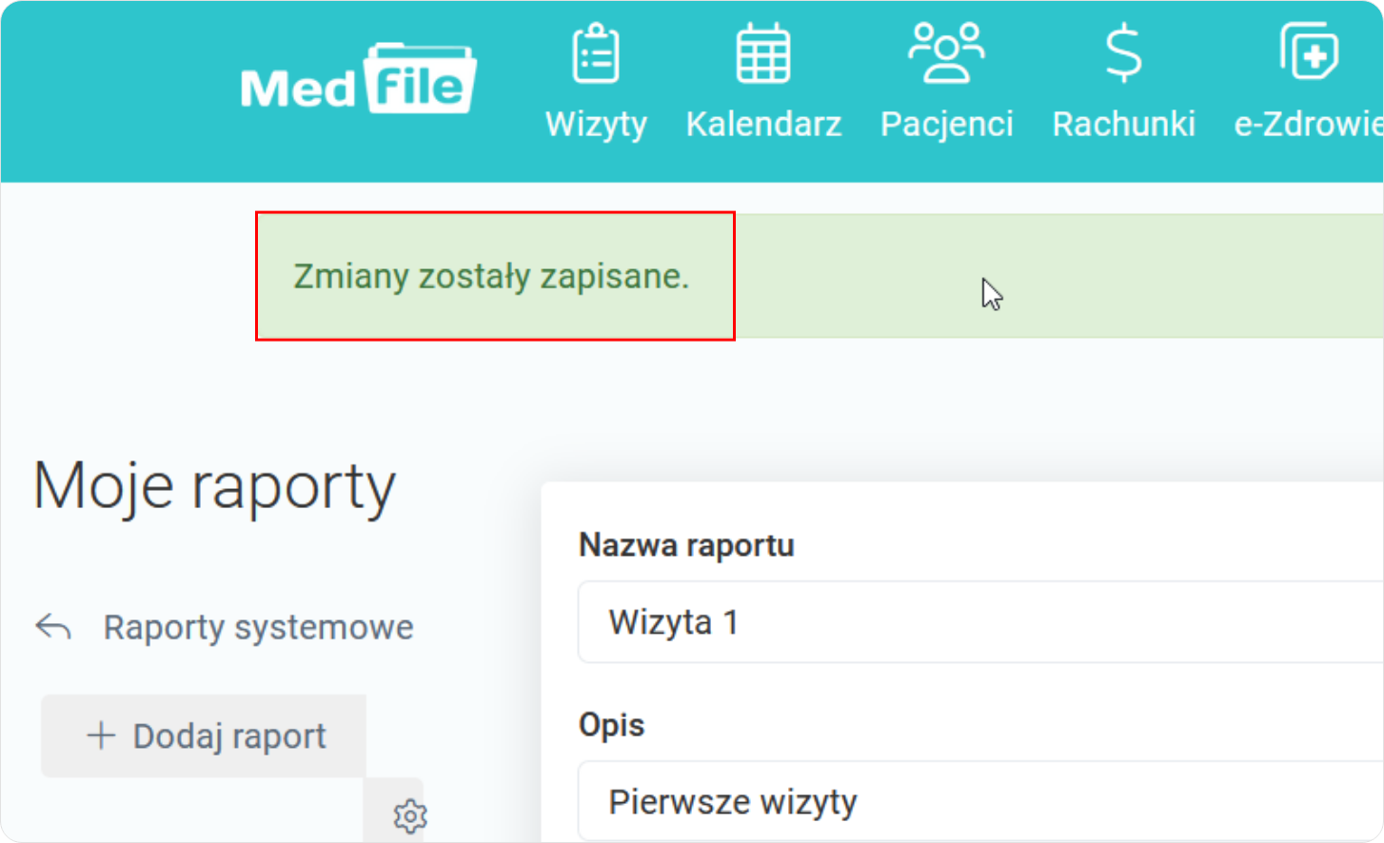Go to e-Zdrowie menu label
1384x843 pixels.
1309,124
